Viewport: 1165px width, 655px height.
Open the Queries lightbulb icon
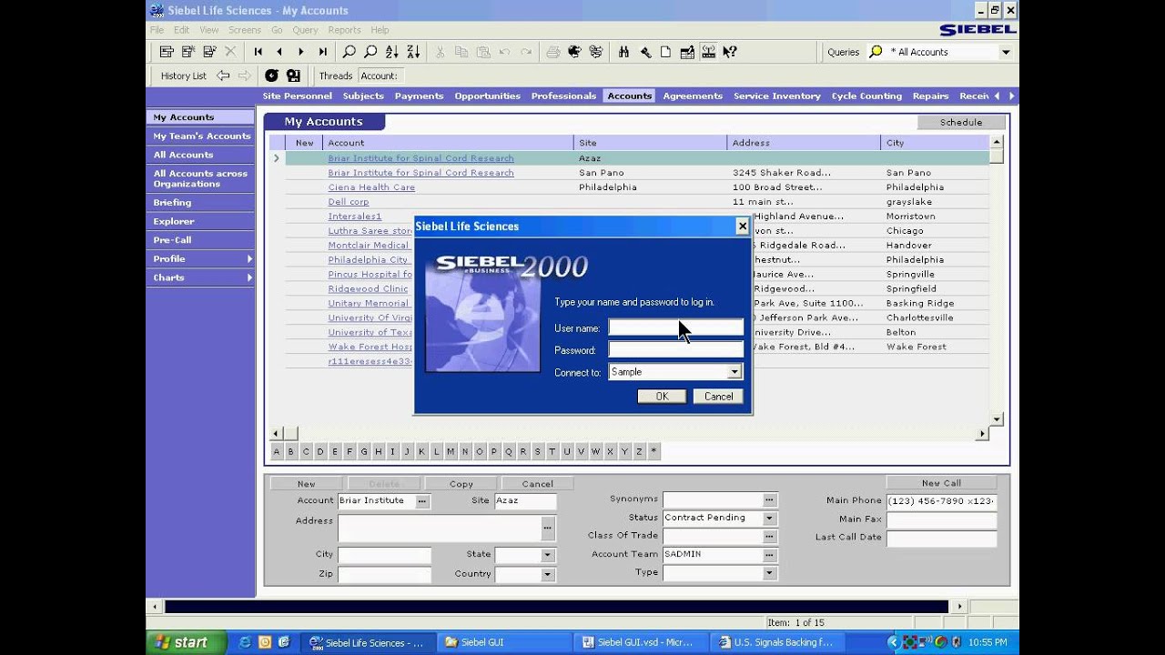[x=876, y=52]
